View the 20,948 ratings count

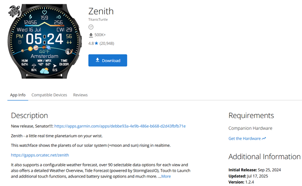(x=107, y=43)
